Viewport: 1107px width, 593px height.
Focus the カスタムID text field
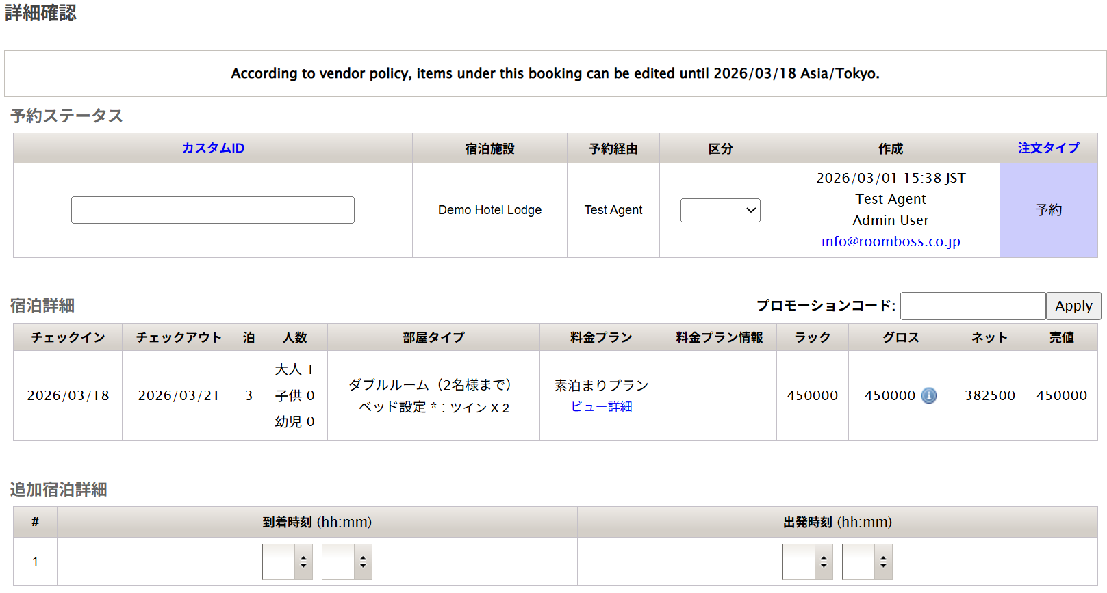tap(213, 210)
